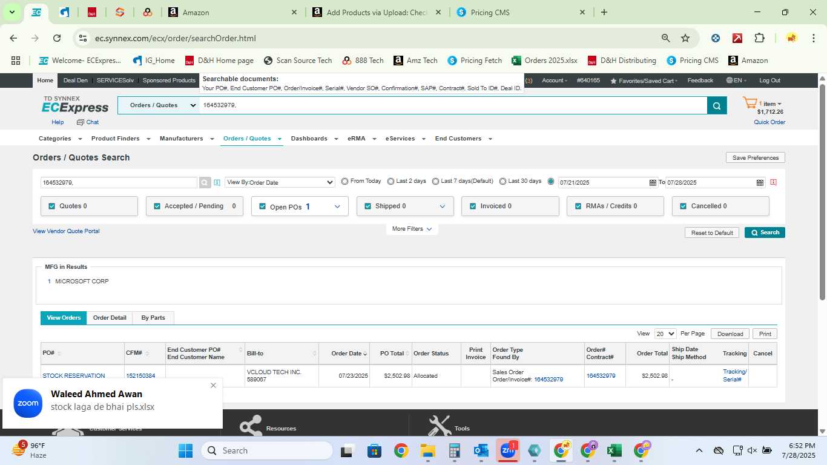The width and height of the screenshot is (827, 465).
Task: Click the Save Preferences button
Action: [756, 157]
